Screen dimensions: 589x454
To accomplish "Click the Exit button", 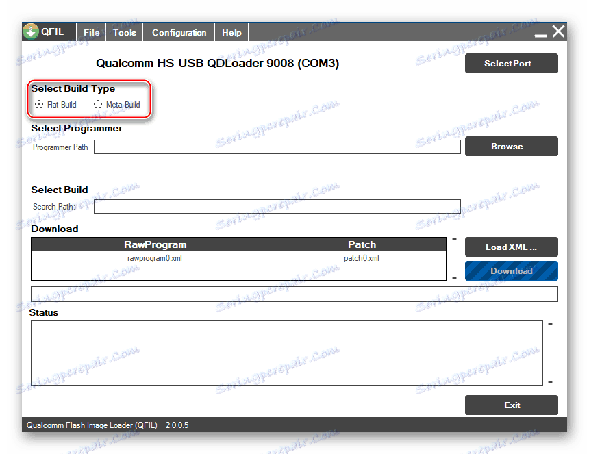I will [511, 405].
